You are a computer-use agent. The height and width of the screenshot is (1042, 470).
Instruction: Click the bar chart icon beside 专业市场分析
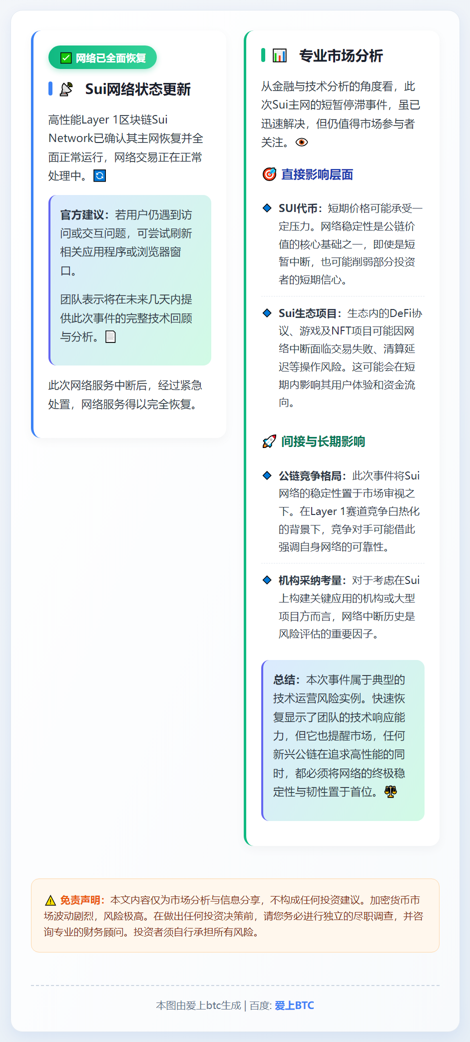[x=280, y=55]
